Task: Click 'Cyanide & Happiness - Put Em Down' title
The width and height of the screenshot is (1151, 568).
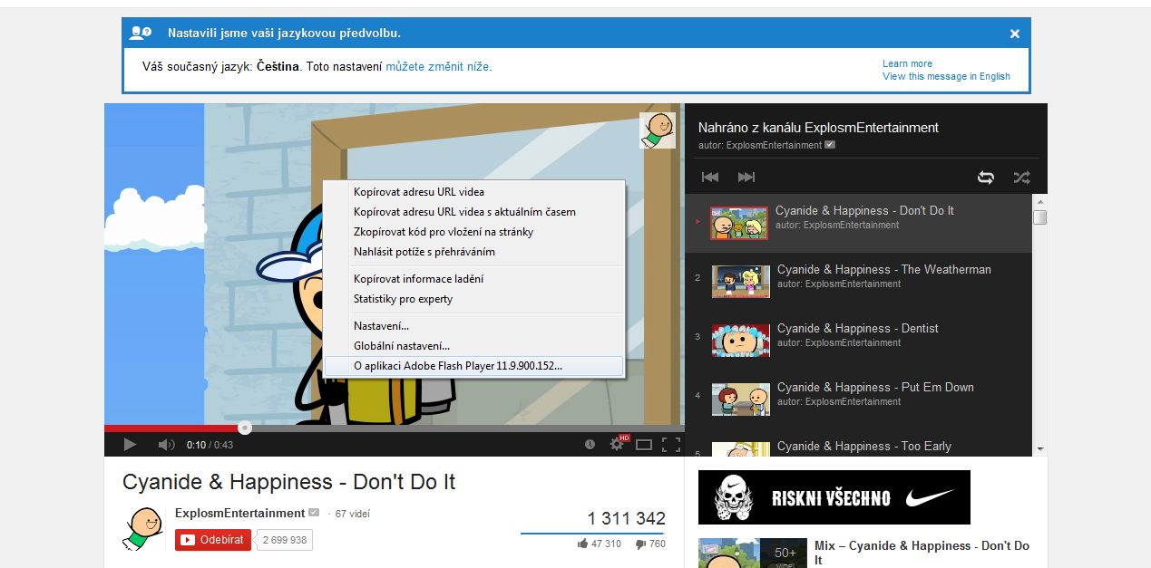Action: click(x=875, y=387)
